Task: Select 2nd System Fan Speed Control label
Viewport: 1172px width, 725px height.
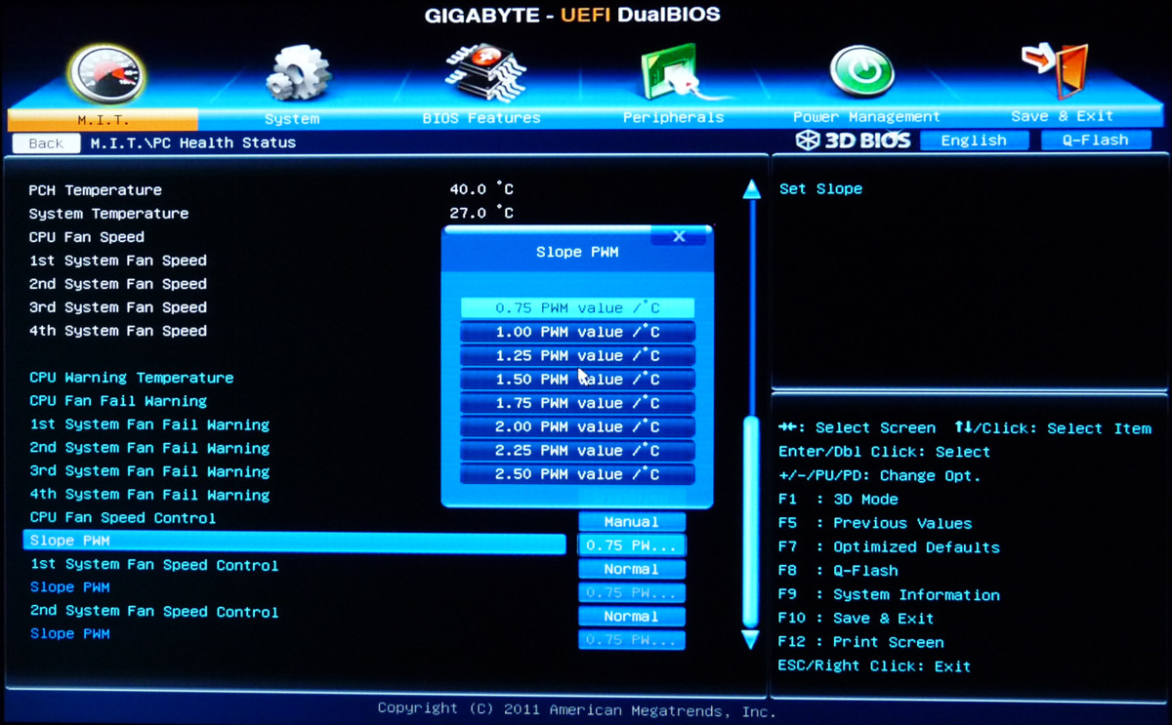Action: pos(154,612)
